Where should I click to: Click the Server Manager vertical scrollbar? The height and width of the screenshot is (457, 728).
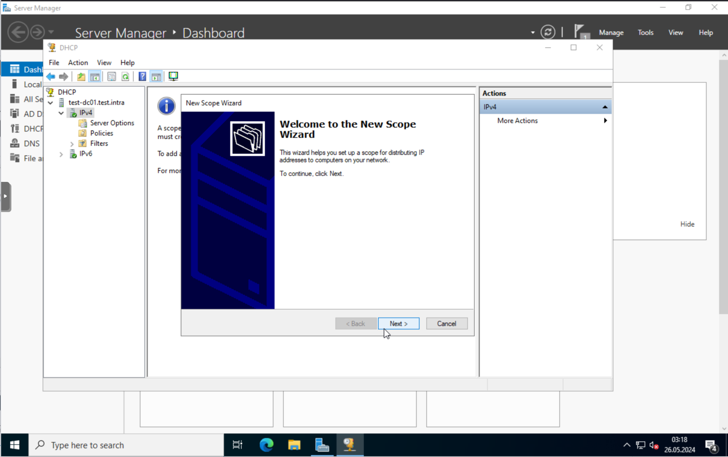pyautogui.click(x=723, y=187)
